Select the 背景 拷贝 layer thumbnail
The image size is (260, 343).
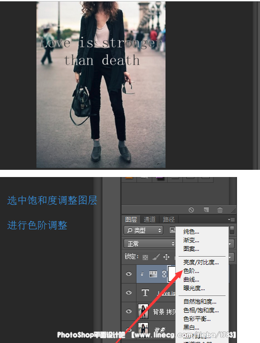143,311
